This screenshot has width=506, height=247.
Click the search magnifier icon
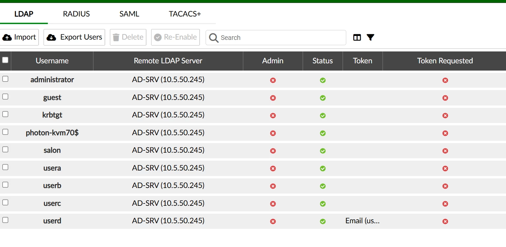tap(214, 38)
